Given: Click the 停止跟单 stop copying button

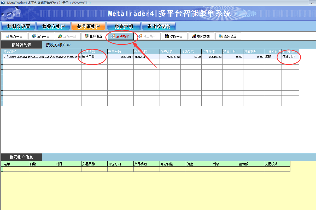Looking at the screenshot, I should [x=148, y=36].
